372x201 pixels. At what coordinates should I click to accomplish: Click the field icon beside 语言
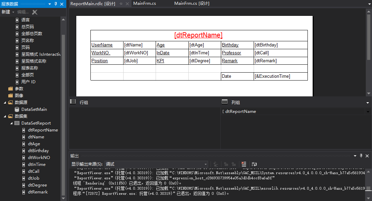point(17,20)
